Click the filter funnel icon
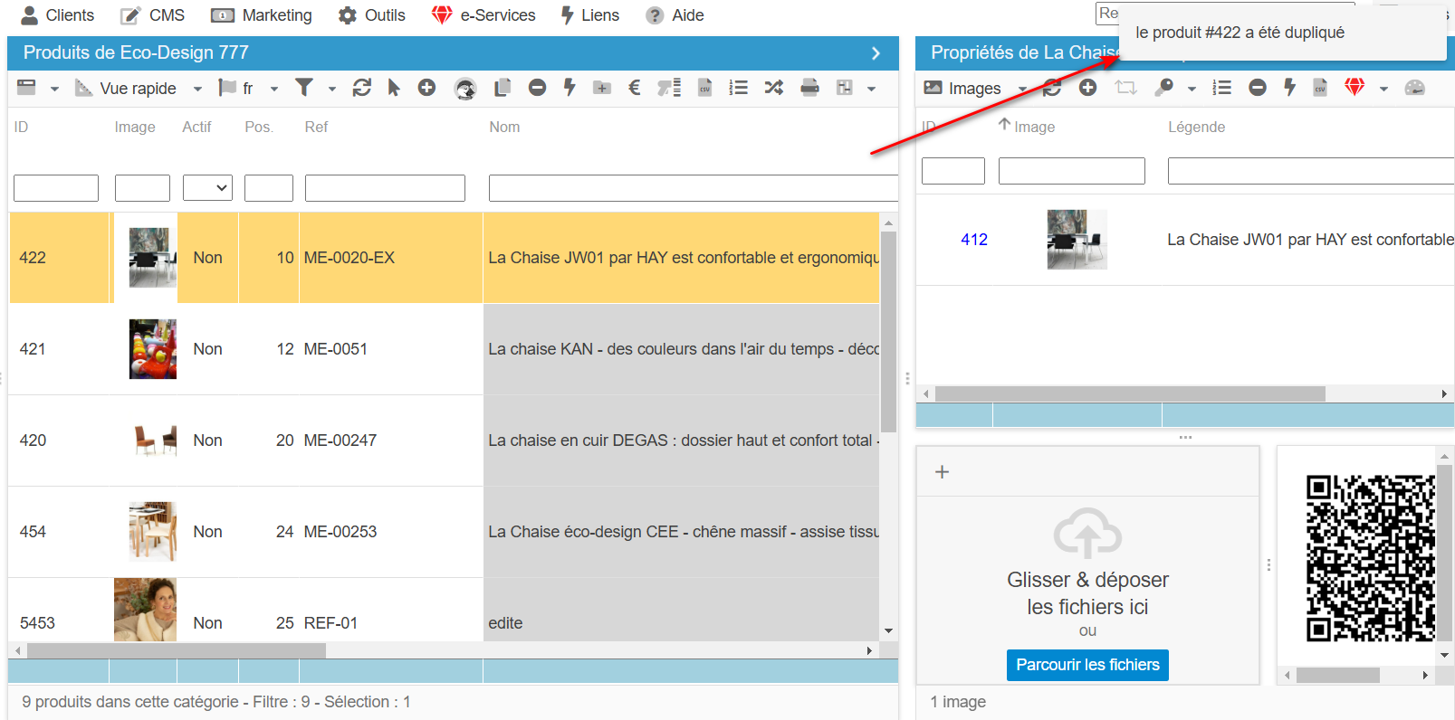 click(x=304, y=88)
